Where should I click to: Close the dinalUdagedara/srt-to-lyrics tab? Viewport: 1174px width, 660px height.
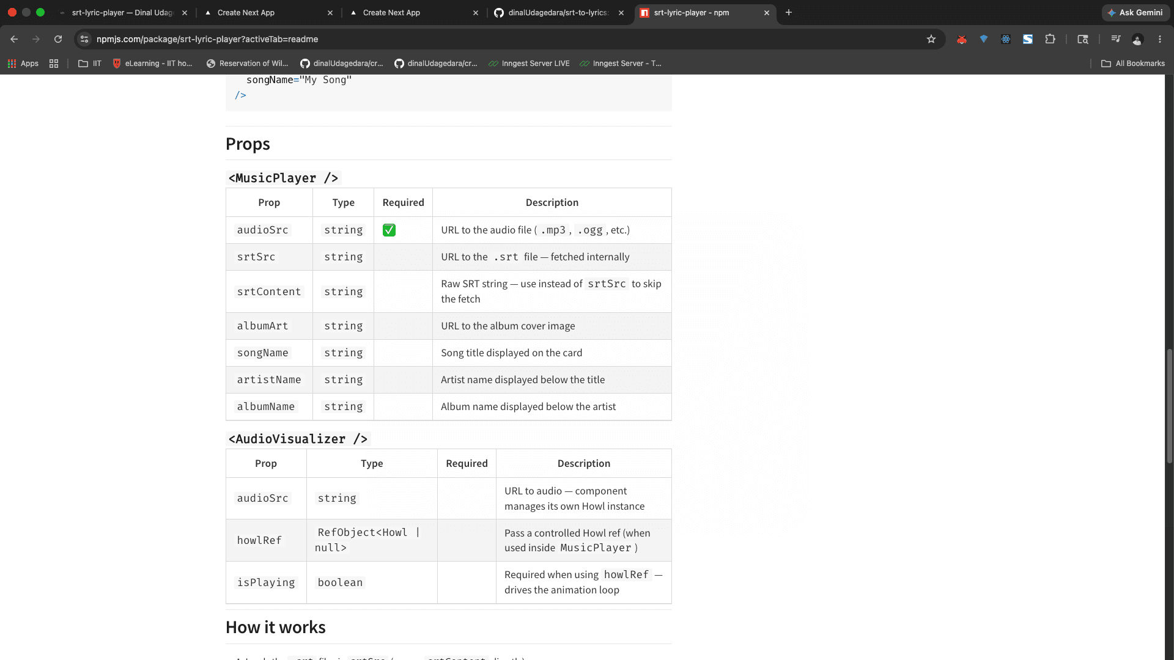click(x=621, y=13)
